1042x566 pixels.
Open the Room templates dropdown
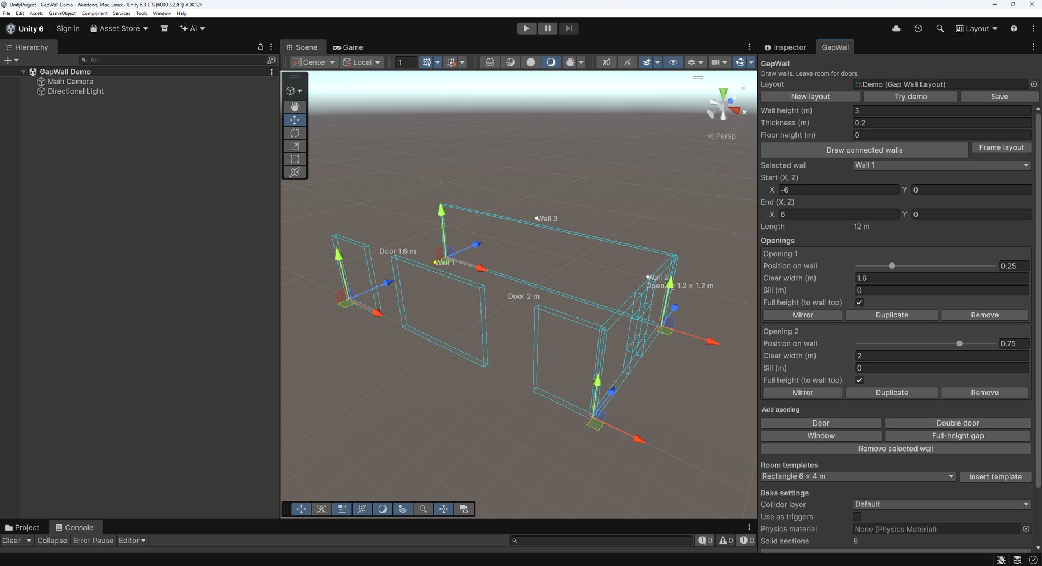858,476
